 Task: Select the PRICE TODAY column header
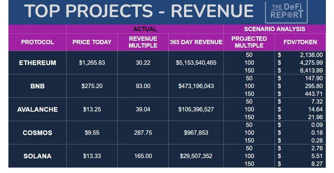[x=92, y=42]
